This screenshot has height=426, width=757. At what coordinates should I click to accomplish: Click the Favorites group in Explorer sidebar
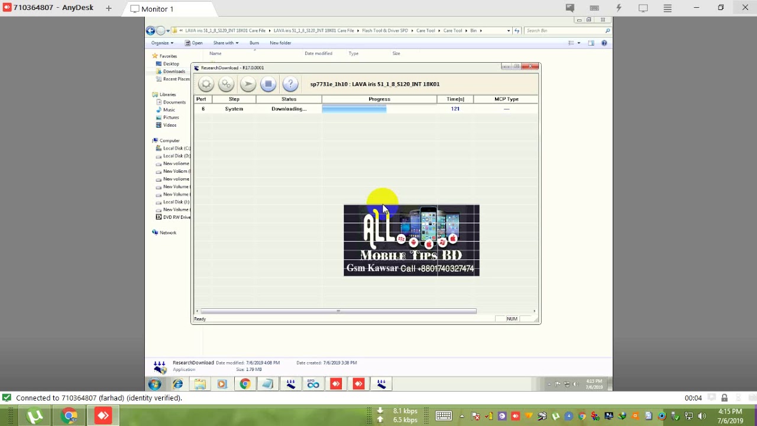(x=168, y=56)
